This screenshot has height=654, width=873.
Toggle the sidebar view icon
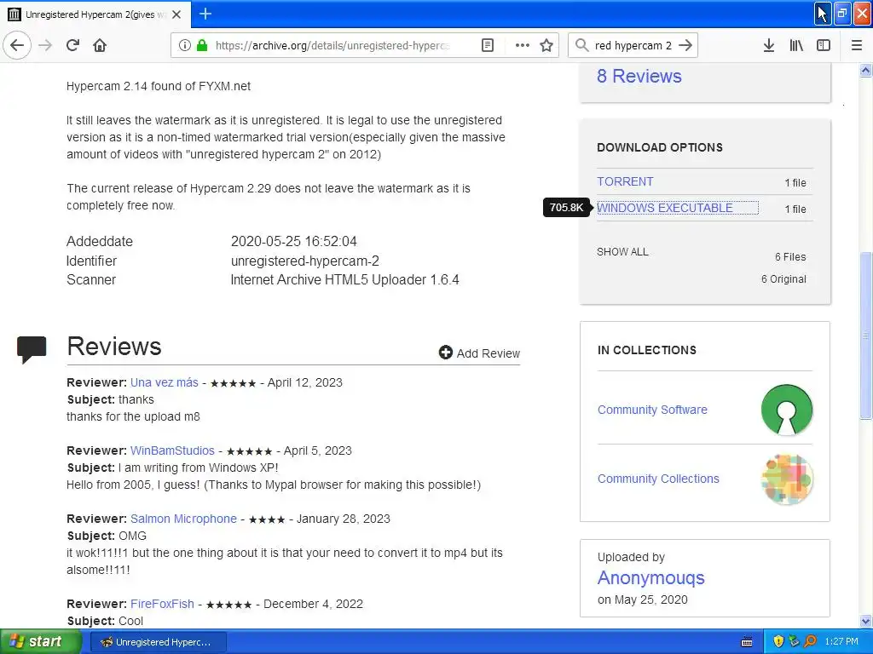click(824, 45)
